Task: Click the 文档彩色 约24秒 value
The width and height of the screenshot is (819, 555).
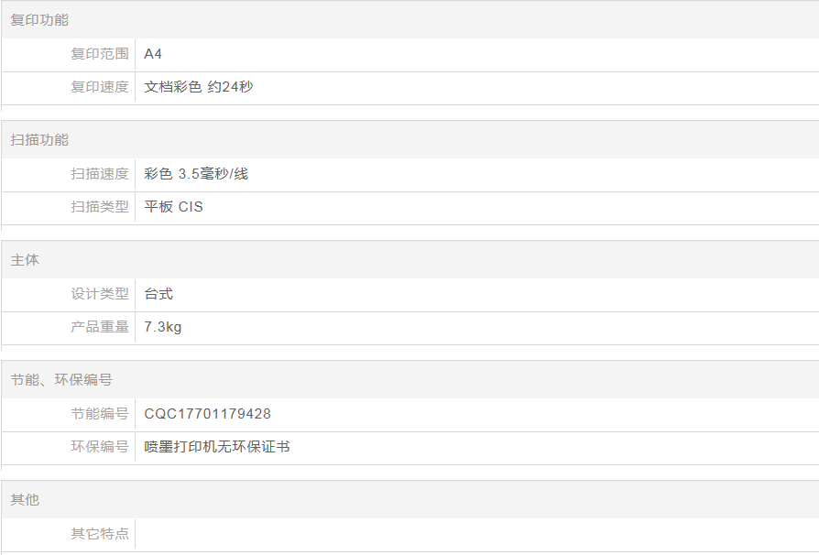Action: coord(199,87)
